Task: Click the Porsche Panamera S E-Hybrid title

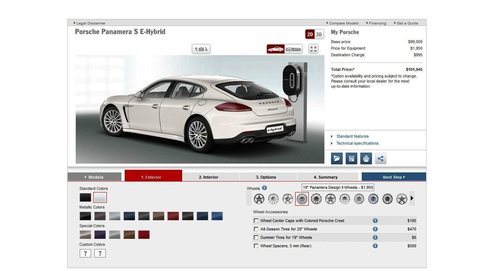Action: point(120,32)
